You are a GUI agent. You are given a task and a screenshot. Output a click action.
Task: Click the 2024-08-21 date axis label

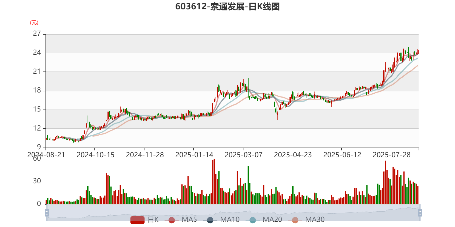46,155
